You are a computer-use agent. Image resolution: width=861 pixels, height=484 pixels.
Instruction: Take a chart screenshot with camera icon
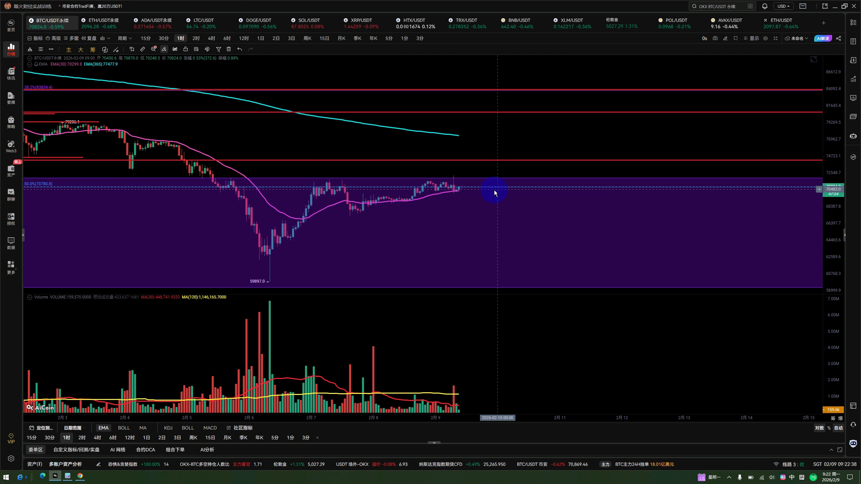click(x=715, y=38)
